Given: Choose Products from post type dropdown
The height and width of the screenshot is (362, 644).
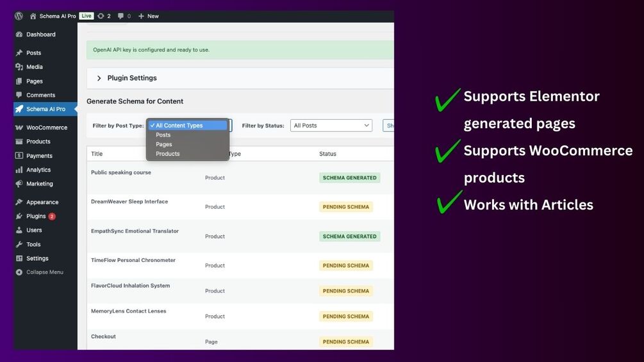Looking at the screenshot, I should [x=168, y=154].
